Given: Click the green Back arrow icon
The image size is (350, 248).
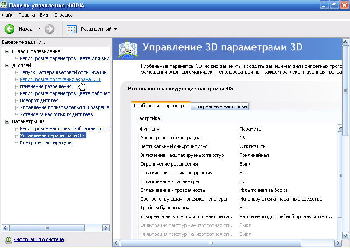Looking at the screenshot, I should [x=10, y=29].
